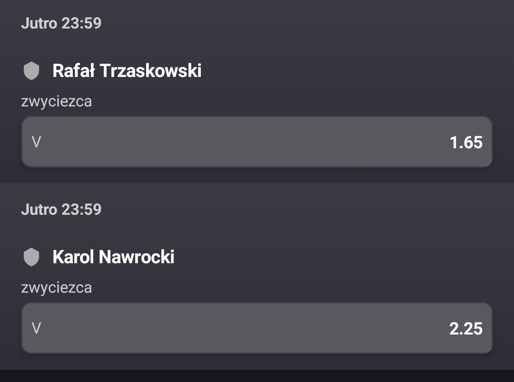Click the 23:59 time above Rafał Trzaskowski

82,23
